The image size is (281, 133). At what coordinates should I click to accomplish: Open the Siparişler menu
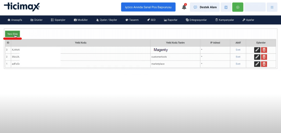pyautogui.click(x=58, y=20)
